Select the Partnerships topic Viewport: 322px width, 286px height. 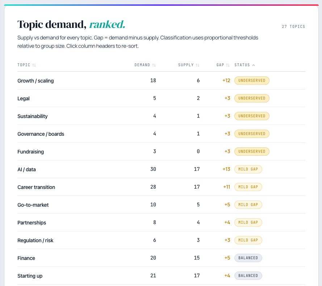(x=32, y=223)
